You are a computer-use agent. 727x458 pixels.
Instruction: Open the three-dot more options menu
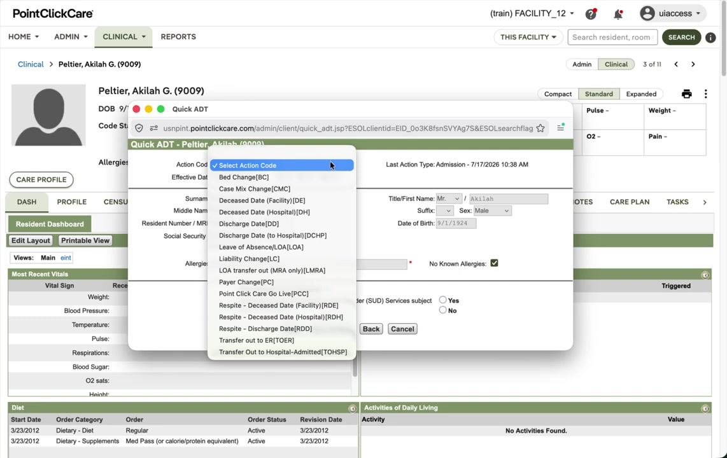point(705,94)
